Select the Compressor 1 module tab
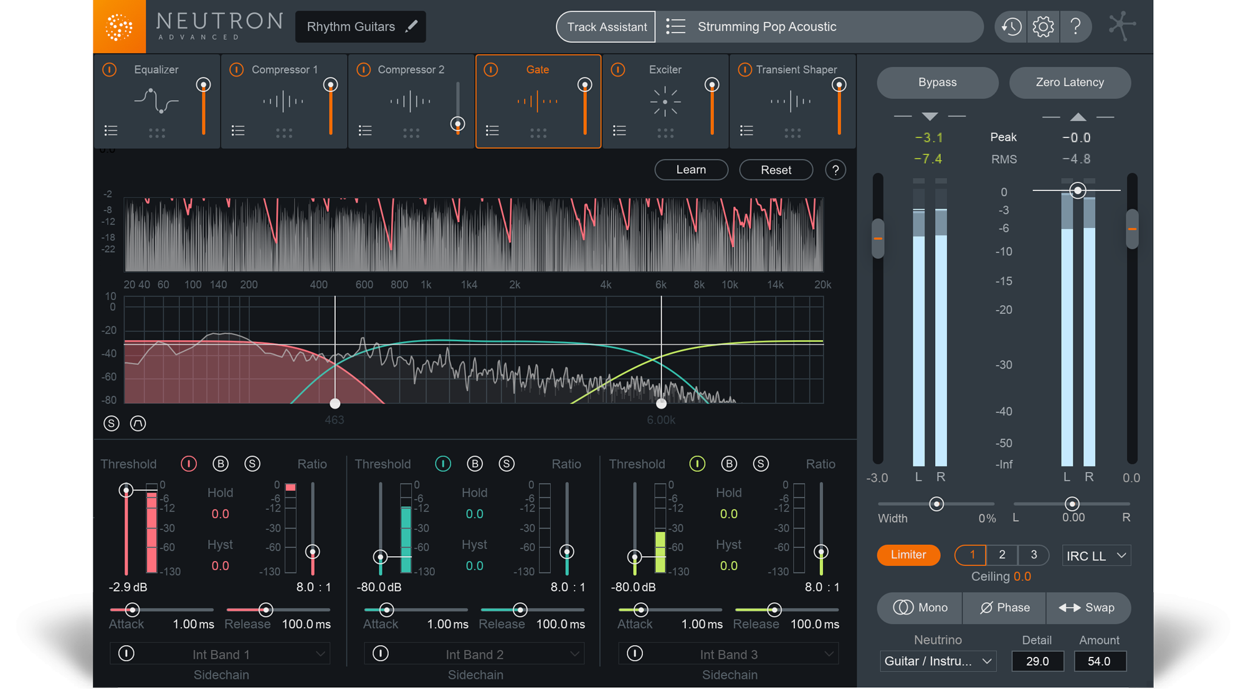1246x698 pixels. tap(284, 101)
